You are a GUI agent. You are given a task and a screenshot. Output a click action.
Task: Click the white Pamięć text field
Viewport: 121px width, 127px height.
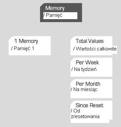60,16
